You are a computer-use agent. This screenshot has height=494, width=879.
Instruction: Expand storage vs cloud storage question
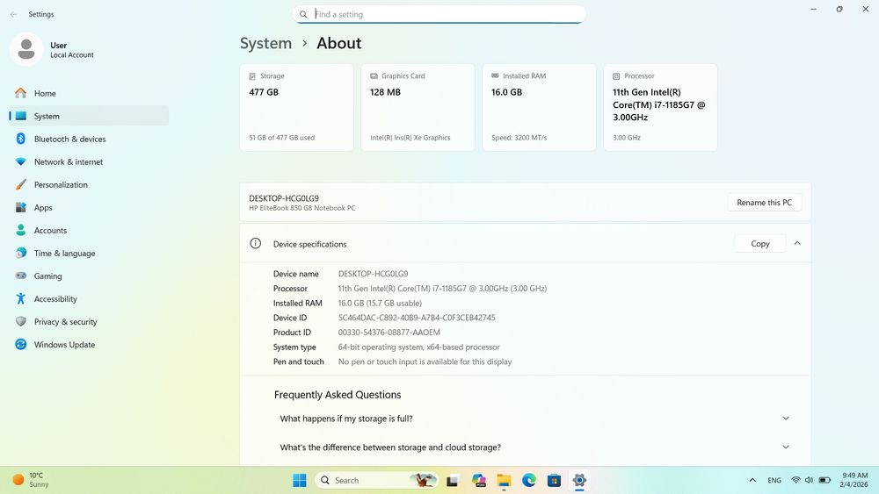tap(526, 447)
